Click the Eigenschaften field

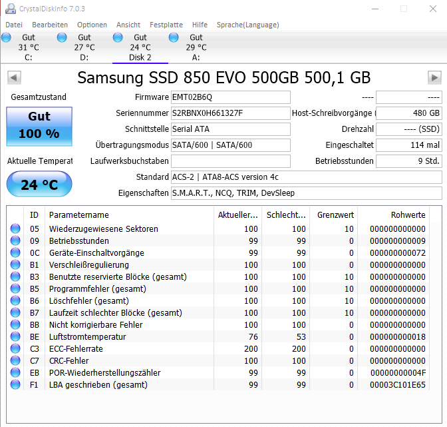tap(307, 193)
